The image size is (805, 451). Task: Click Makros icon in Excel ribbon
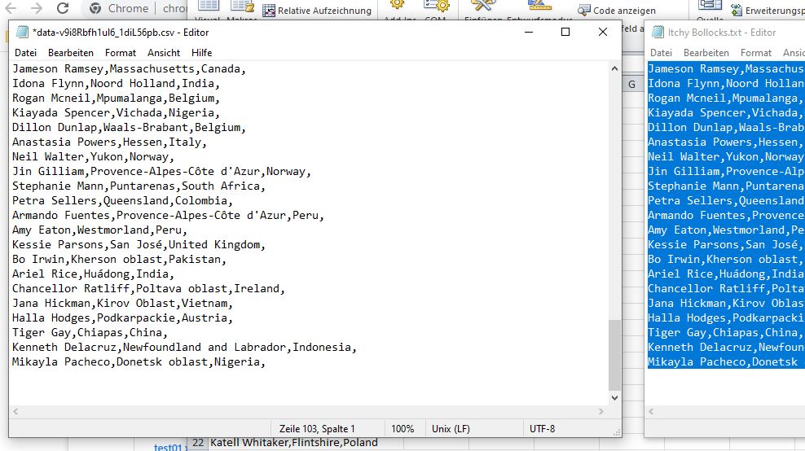point(242,5)
